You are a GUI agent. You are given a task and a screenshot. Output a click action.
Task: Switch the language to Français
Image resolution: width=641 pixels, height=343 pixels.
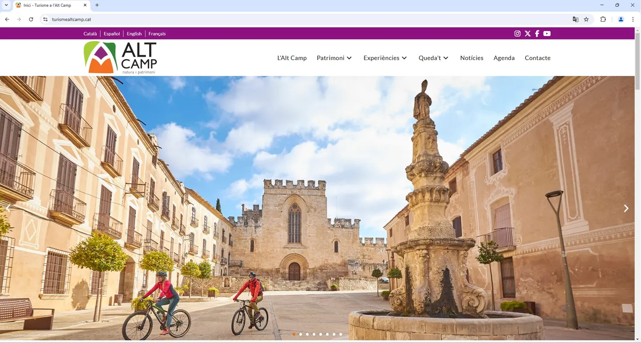point(157,34)
